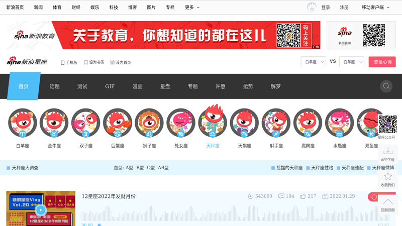The width and height of the screenshot is (402, 226).
Task: Click the APP下载 download icon
Action: [x=387, y=151]
